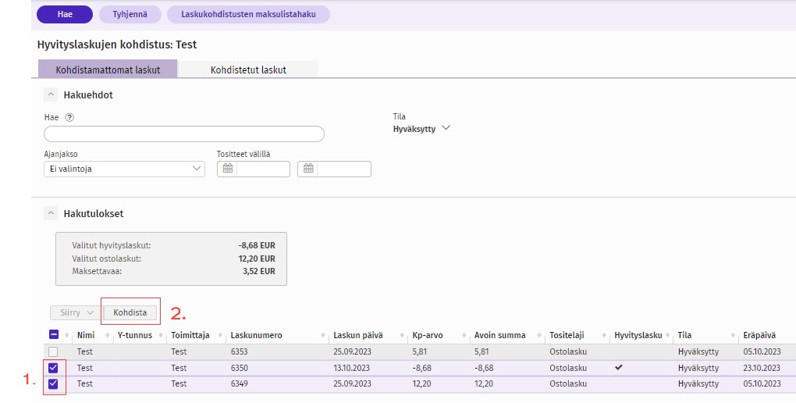Click the Eräpäivä column header

tap(759, 335)
